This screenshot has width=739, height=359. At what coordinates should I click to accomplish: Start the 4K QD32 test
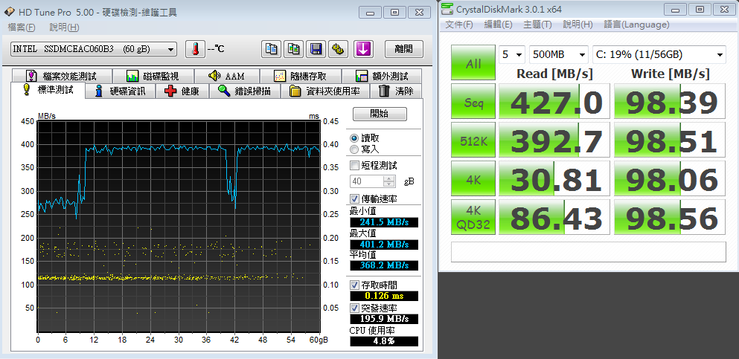(x=473, y=217)
